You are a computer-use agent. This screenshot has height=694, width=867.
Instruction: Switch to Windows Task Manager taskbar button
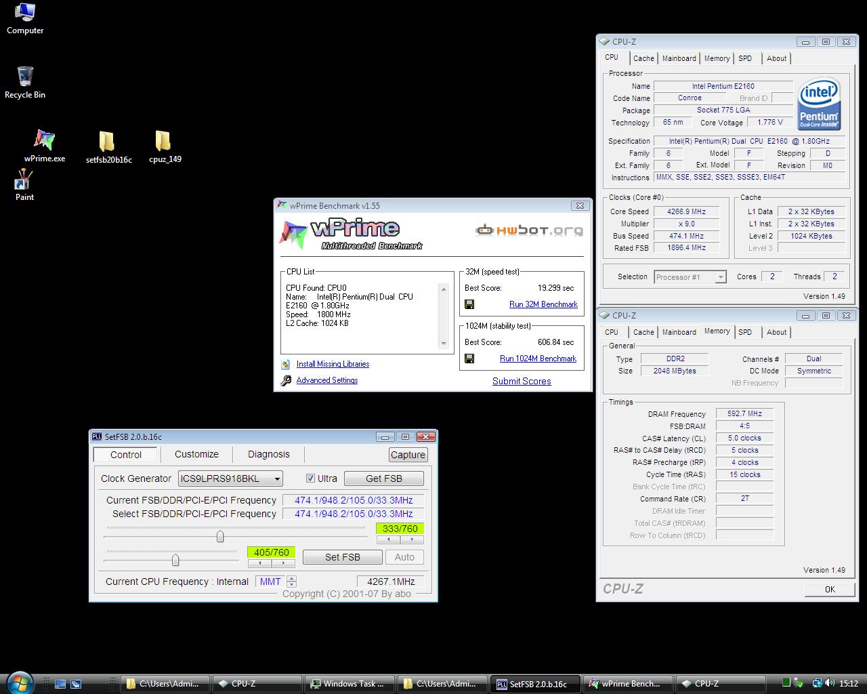coord(350,684)
